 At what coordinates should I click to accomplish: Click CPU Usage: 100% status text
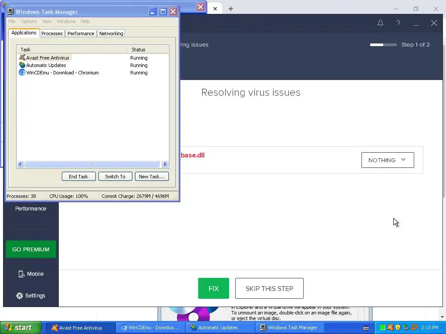coord(68,196)
